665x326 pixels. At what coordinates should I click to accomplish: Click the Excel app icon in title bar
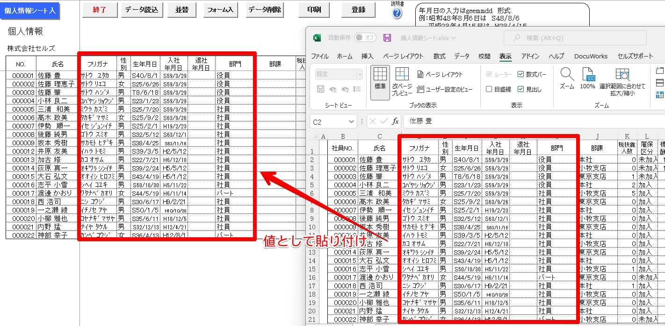coord(317,38)
